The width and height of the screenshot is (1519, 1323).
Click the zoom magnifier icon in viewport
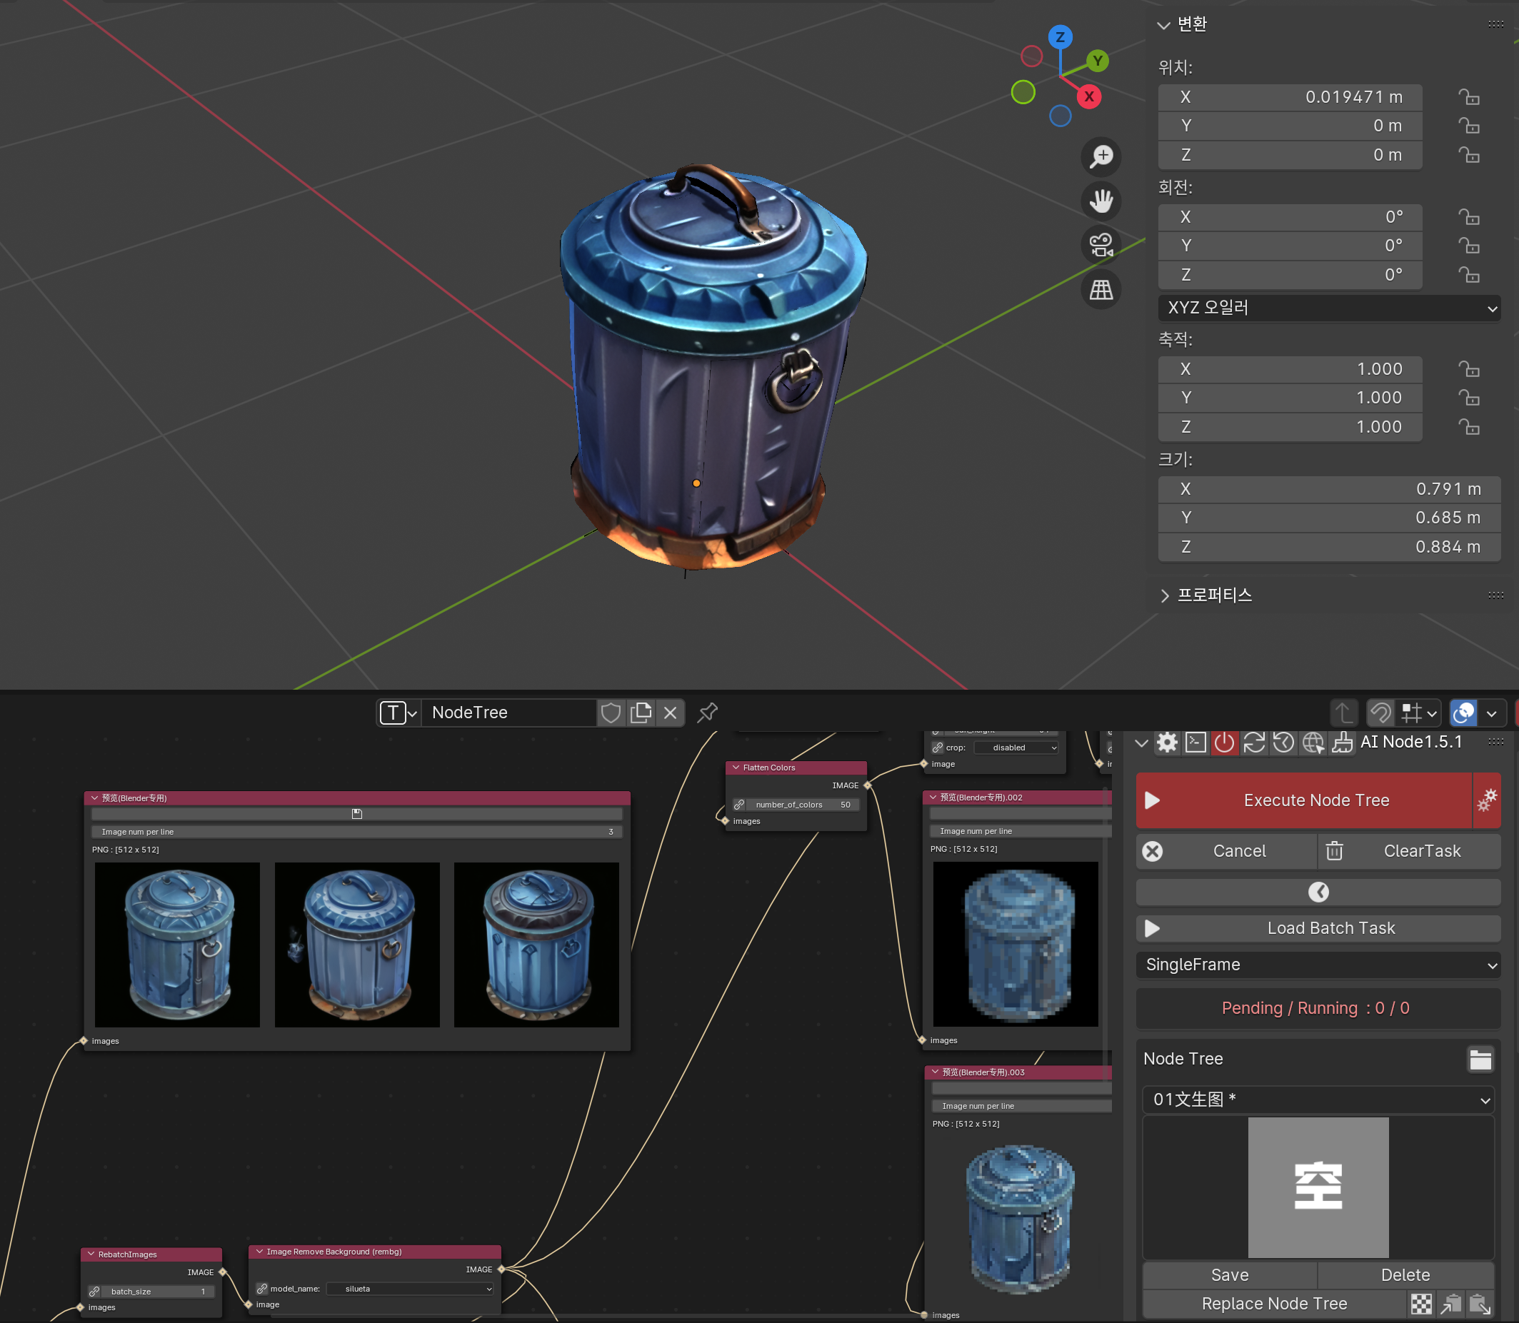click(x=1101, y=156)
